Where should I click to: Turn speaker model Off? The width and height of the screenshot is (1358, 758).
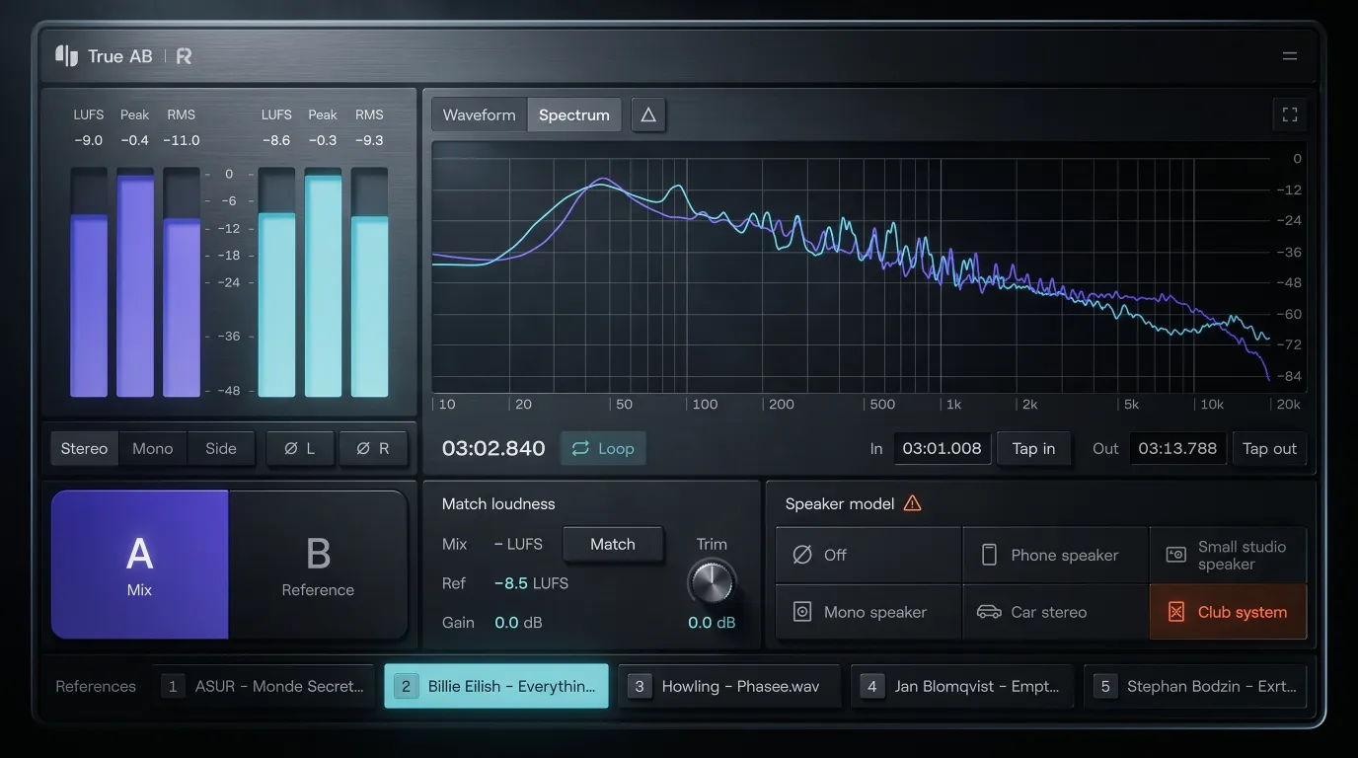868,555
